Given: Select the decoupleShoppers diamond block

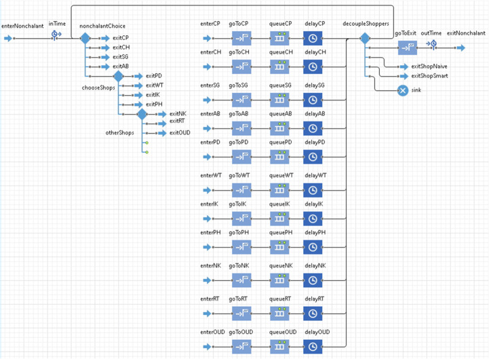Looking at the screenshot, I should click(x=365, y=39).
